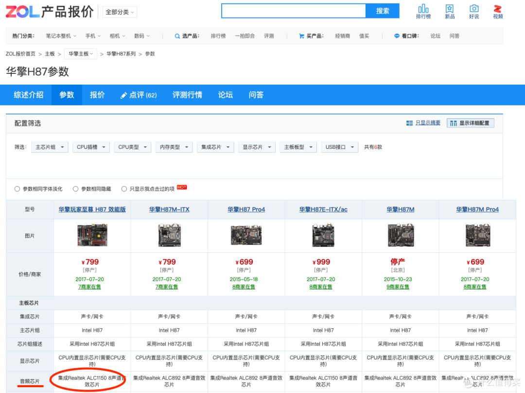Click the 显示详细配置 columns icon
Viewport: 525px width, 393px height.
(x=454, y=123)
